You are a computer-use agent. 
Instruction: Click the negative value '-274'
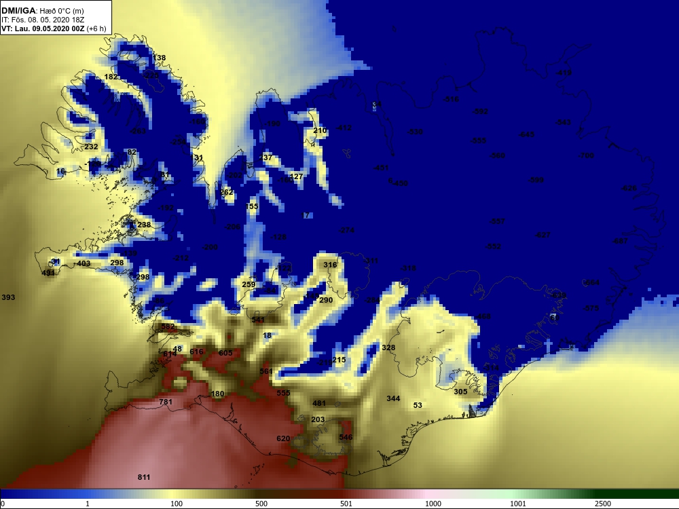346,230
